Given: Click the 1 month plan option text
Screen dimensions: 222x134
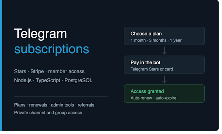Looking at the screenshot, I should coord(138,40).
